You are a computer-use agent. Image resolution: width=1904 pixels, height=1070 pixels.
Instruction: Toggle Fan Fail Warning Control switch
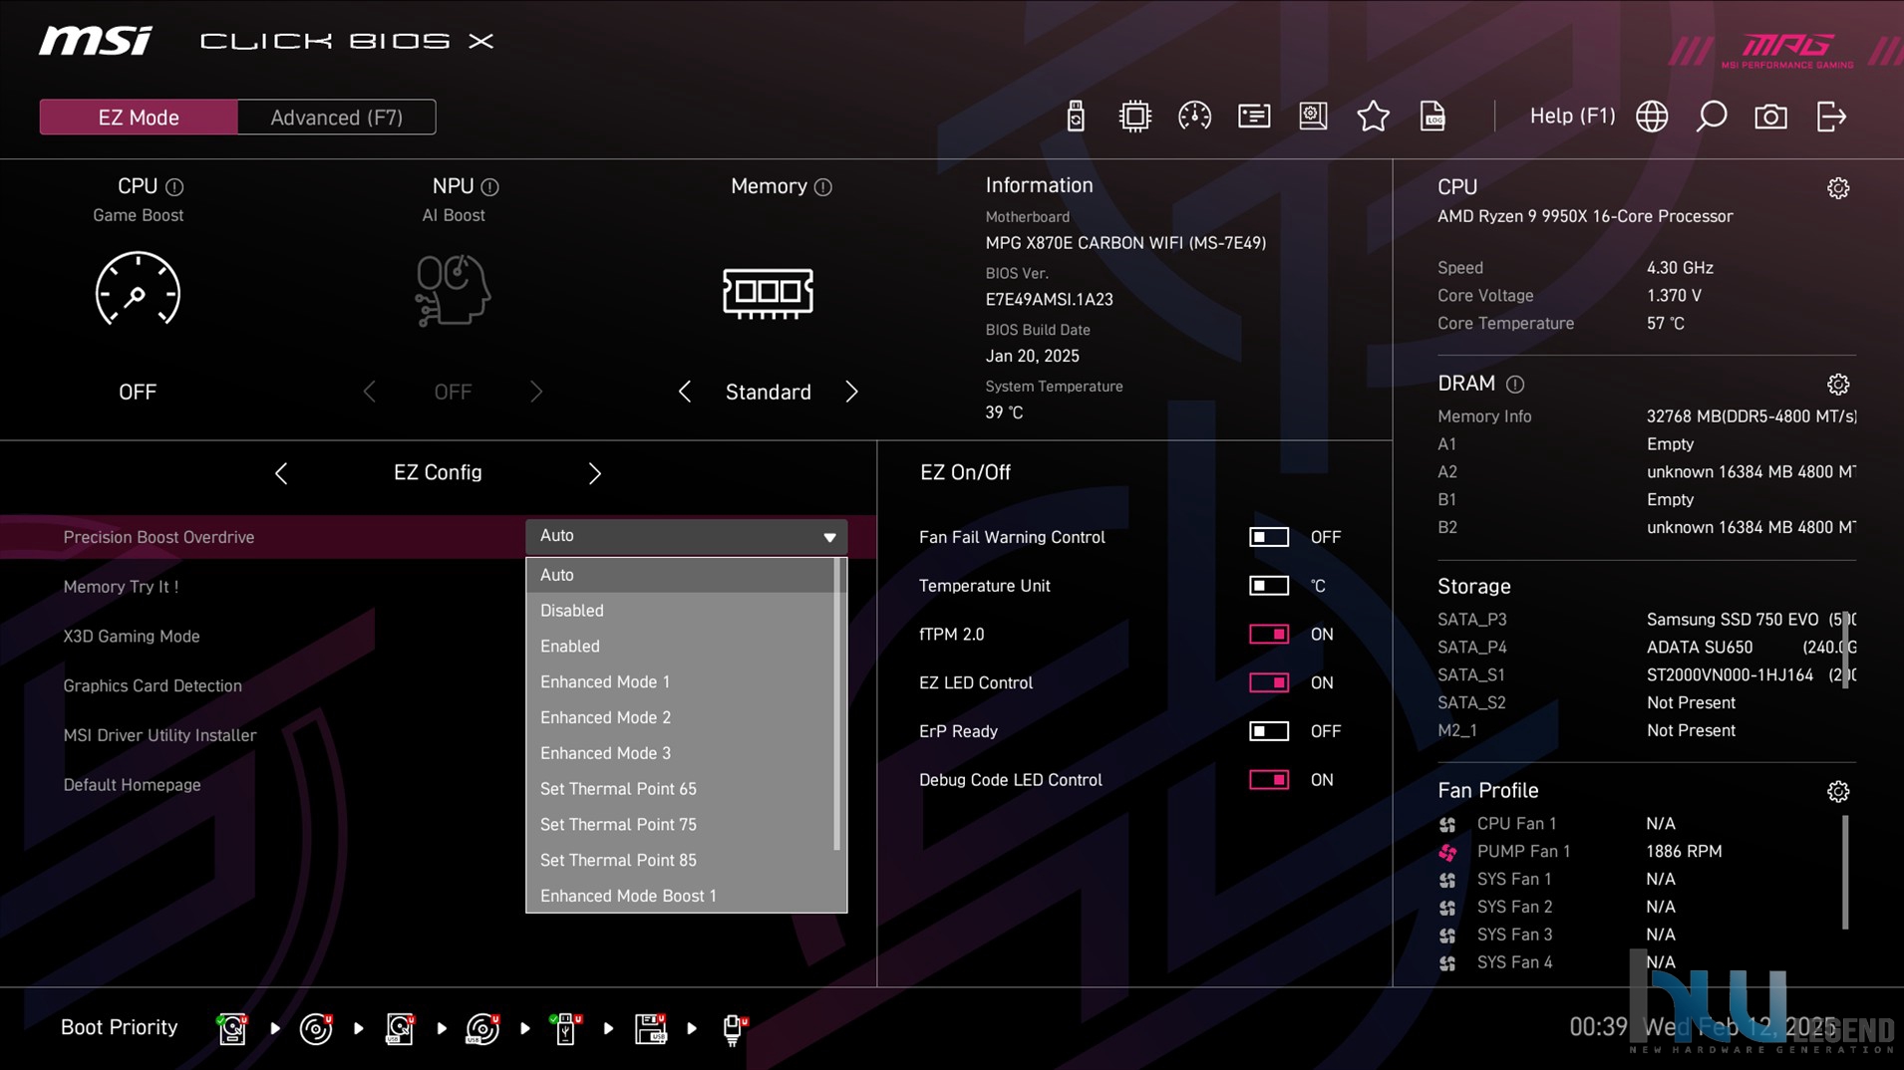tap(1268, 537)
